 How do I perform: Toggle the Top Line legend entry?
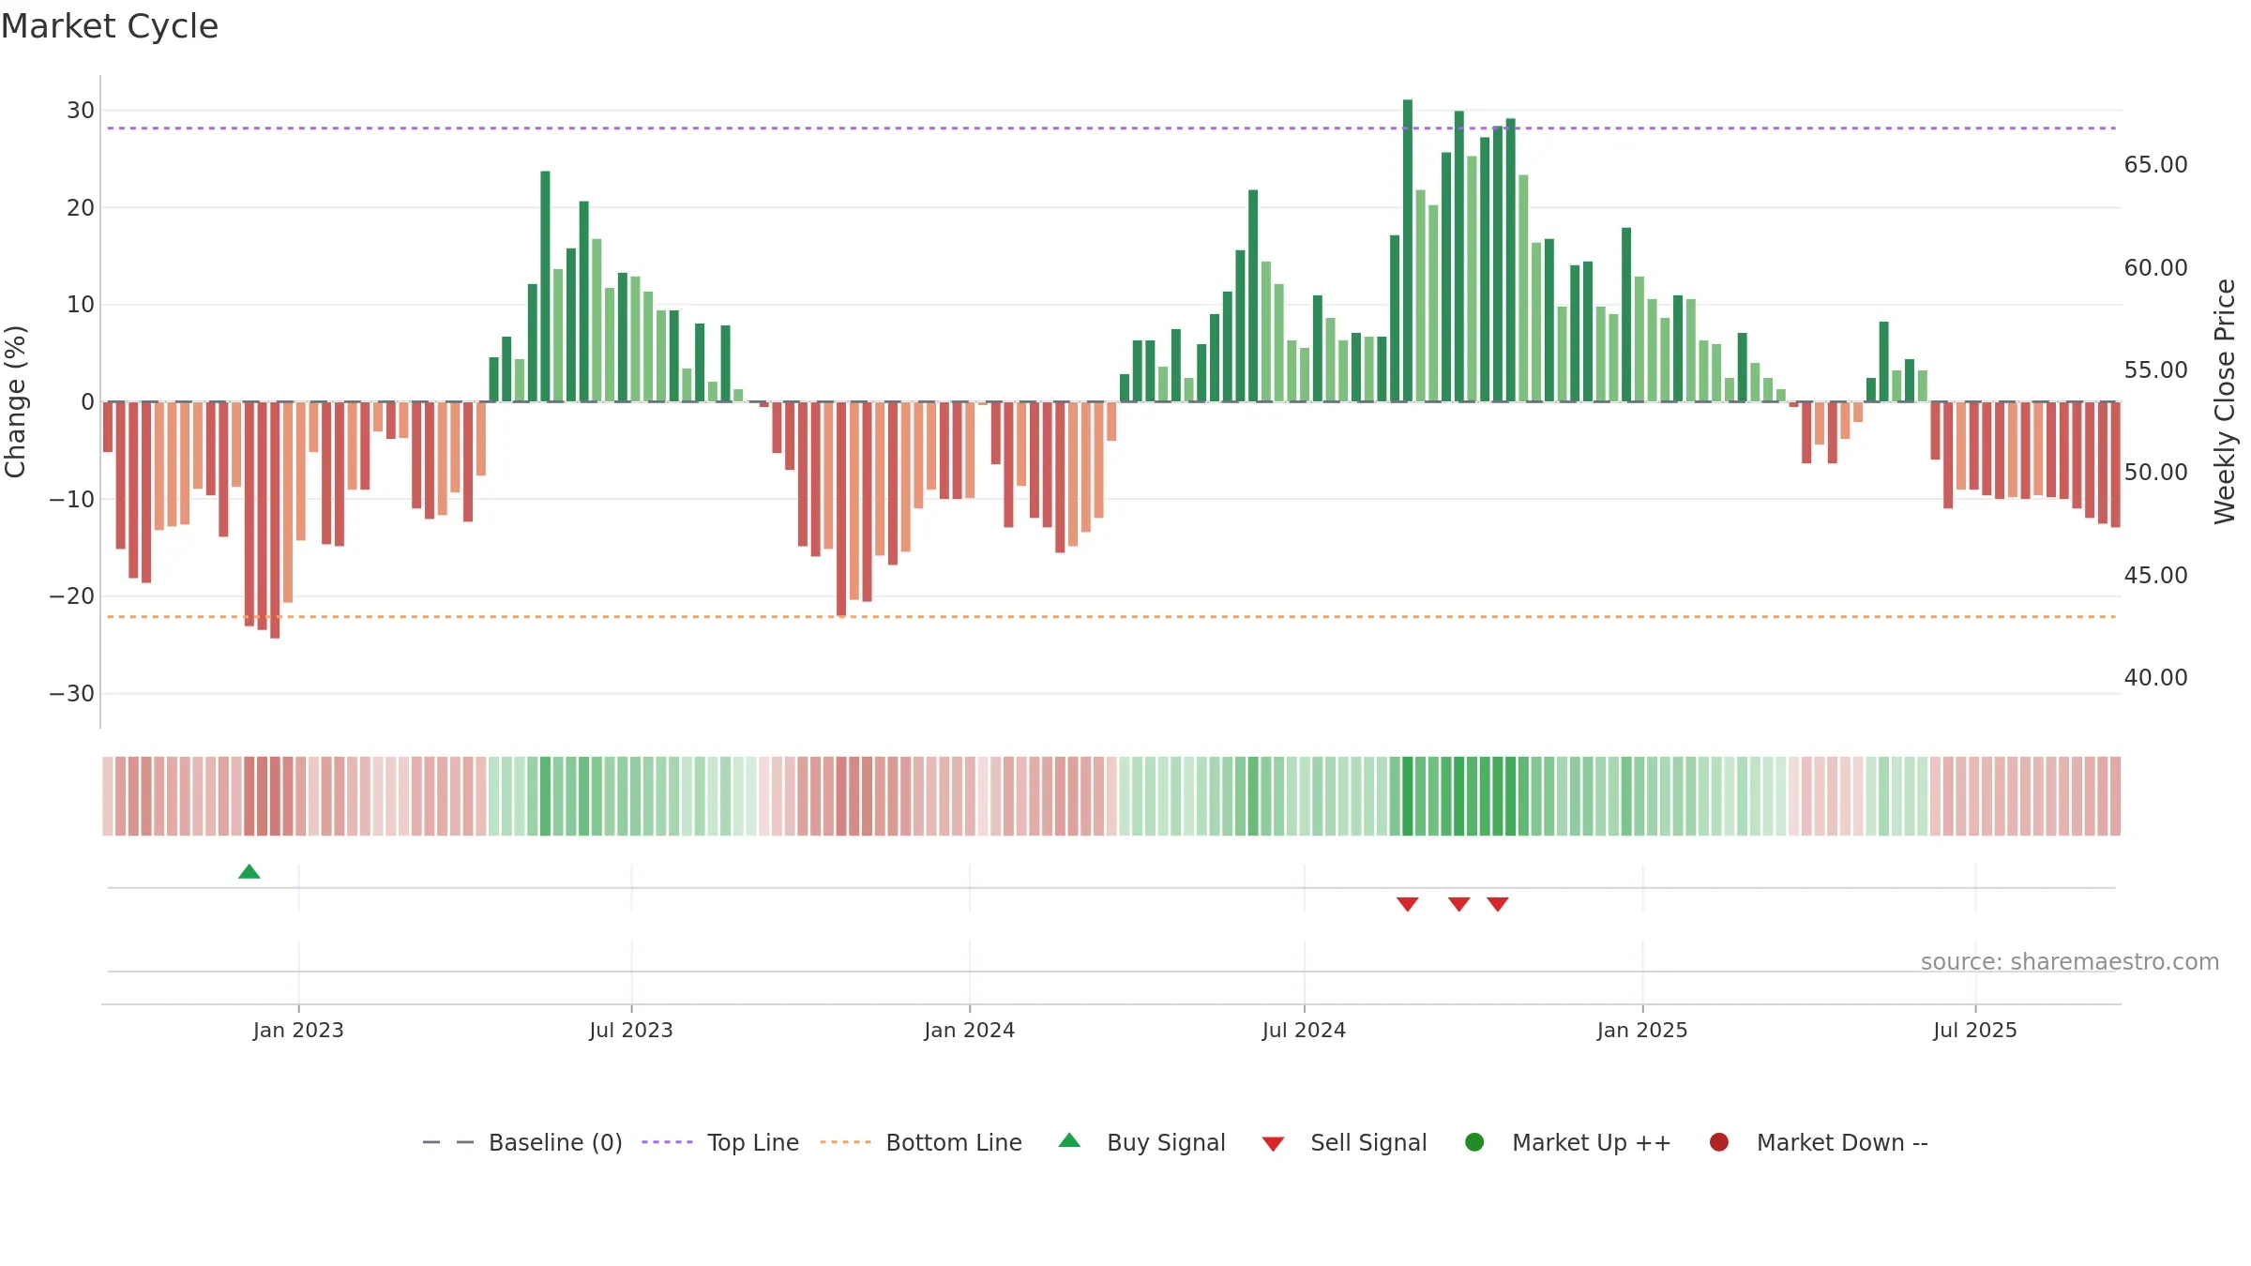coord(720,1142)
